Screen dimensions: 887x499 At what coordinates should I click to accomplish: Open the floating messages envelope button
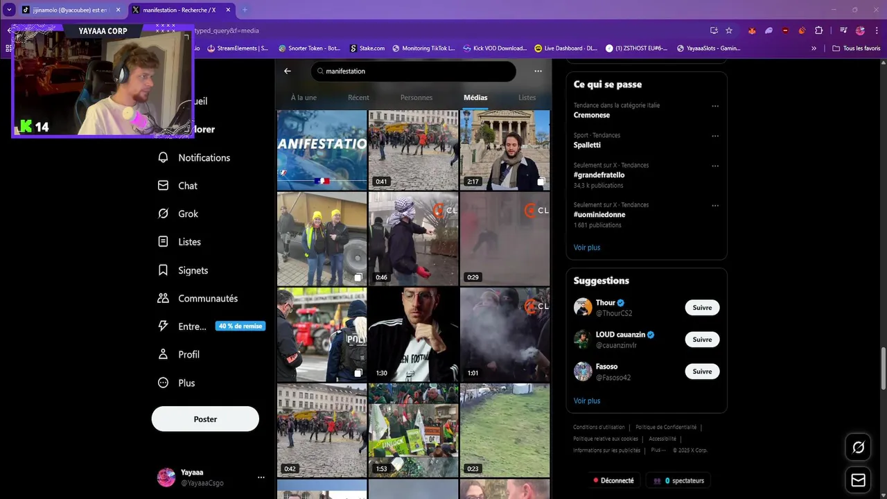click(858, 480)
